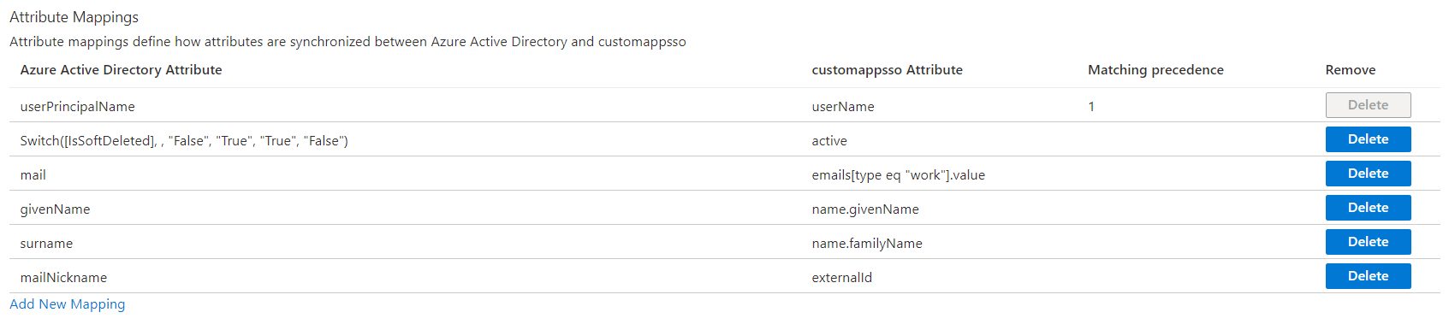Screen dimensions: 1449x330
Task: Select the mail source attribute
Action: 33,175
